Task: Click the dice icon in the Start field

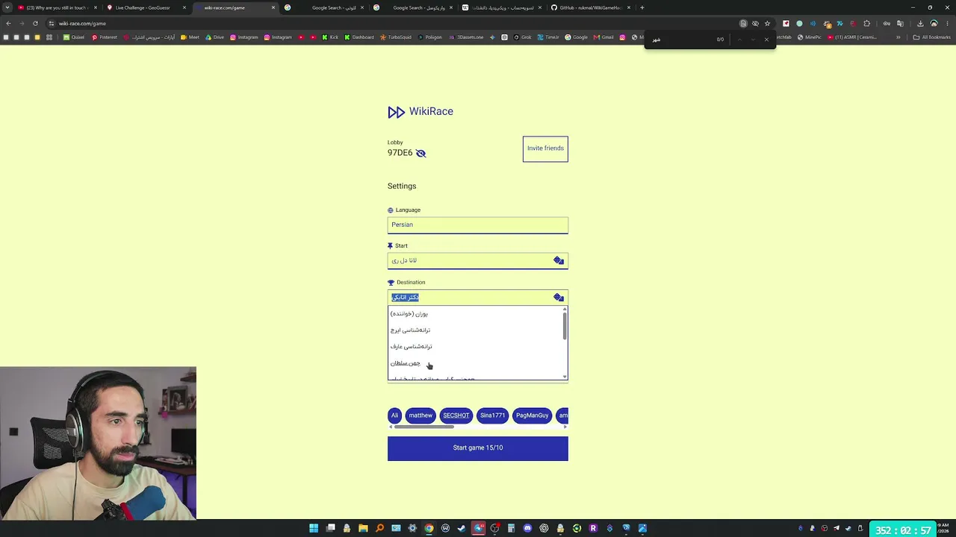Action: click(x=559, y=260)
